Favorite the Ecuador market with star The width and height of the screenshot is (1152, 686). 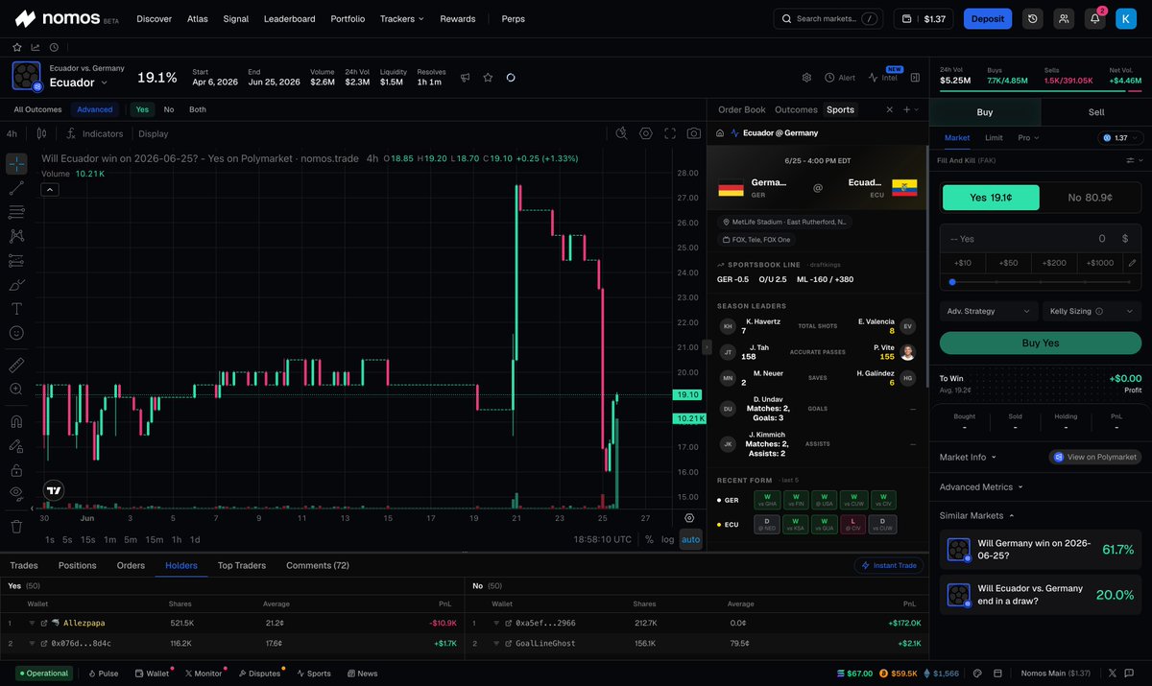(x=488, y=78)
